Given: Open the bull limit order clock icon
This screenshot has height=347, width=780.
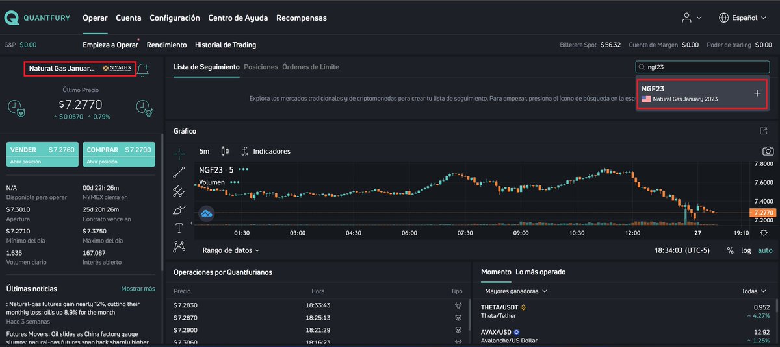Looking at the screenshot, I should click(144, 108).
